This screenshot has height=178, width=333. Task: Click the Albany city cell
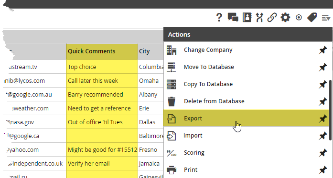tap(151, 94)
